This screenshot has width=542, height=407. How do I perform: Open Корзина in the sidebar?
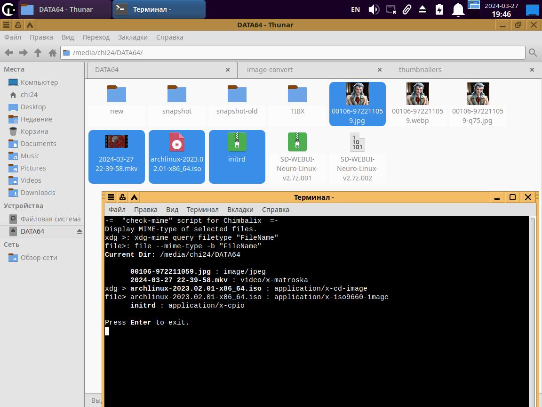pyautogui.click(x=34, y=131)
